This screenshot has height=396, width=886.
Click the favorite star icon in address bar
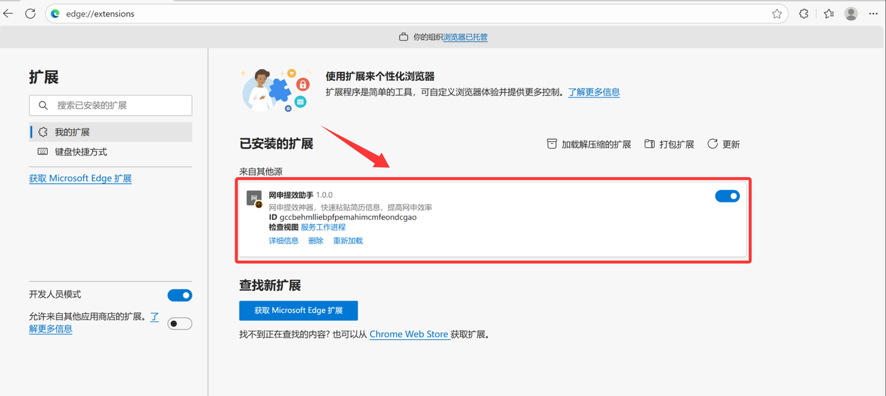[x=777, y=14]
